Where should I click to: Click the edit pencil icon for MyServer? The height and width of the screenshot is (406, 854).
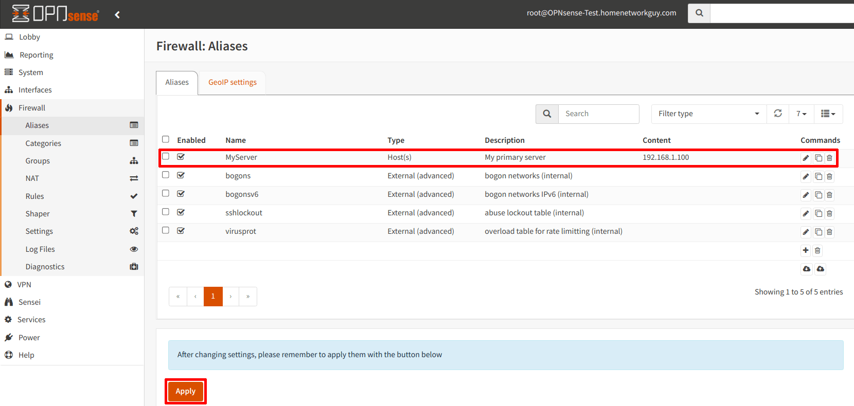coord(806,158)
